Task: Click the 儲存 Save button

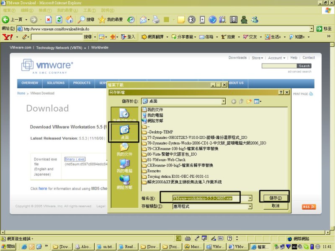Action: [x=276, y=198]
